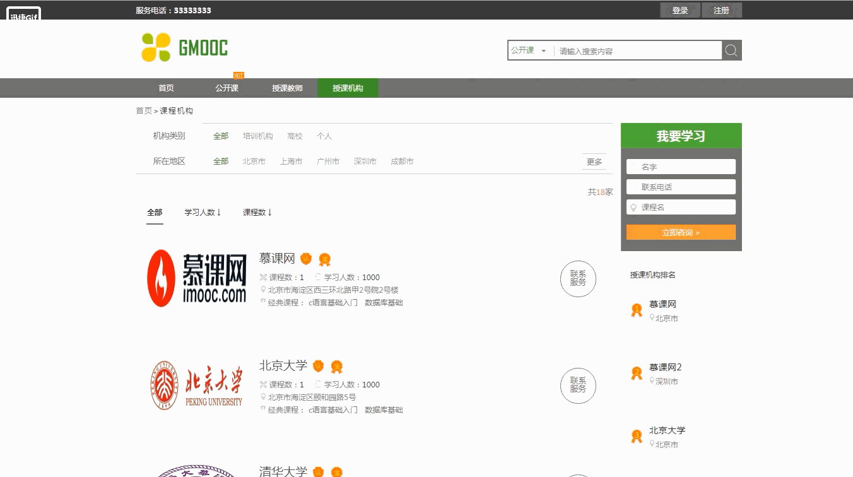Click the 首页 breadcrumb link
The height and width of the screenshot is (477, 853).
click(144, 111)
